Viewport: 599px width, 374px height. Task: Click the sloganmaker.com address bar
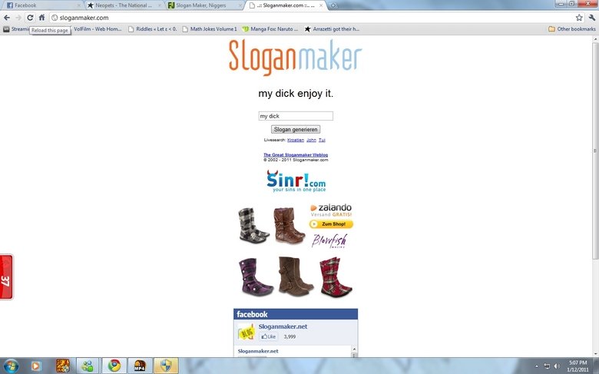(x=313, y=18)
